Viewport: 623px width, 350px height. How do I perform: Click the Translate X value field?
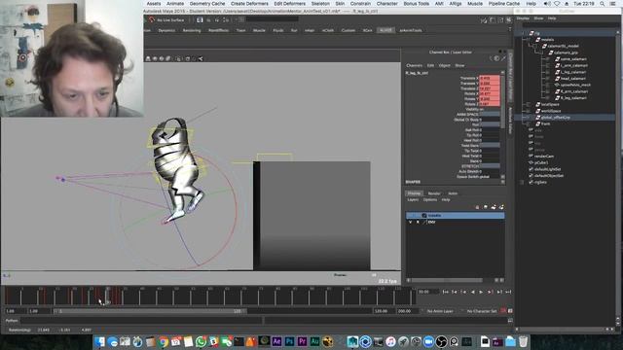coord(490,78)
